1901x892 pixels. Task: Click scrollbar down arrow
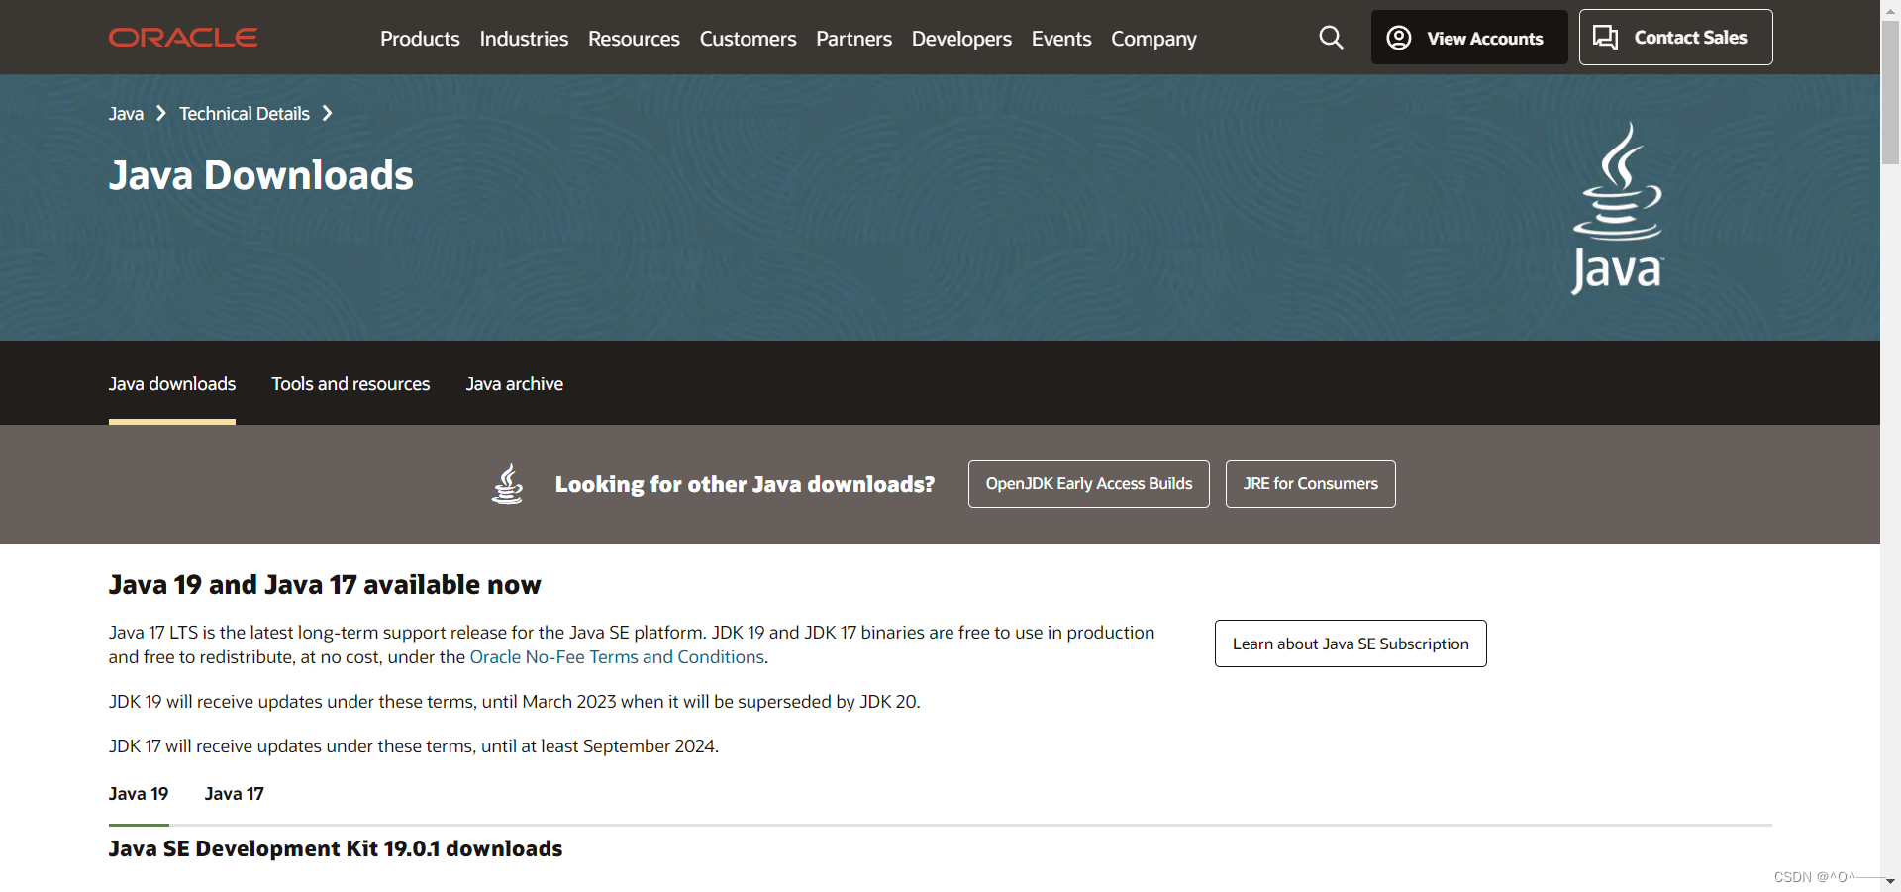pyautogui.click(x=1891, y=881)
